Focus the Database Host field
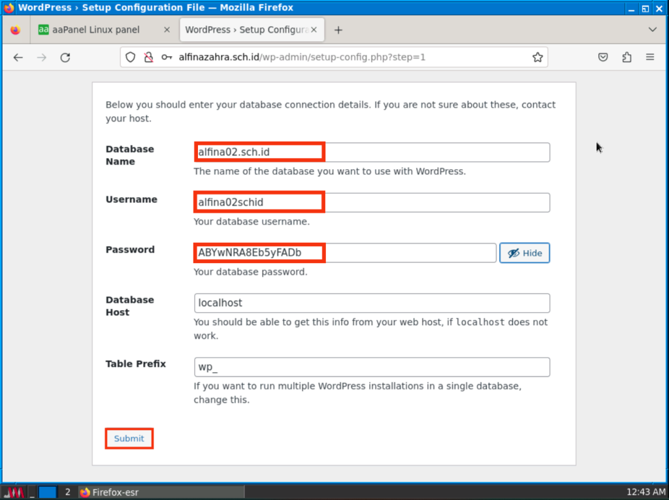 pos(371,304)
